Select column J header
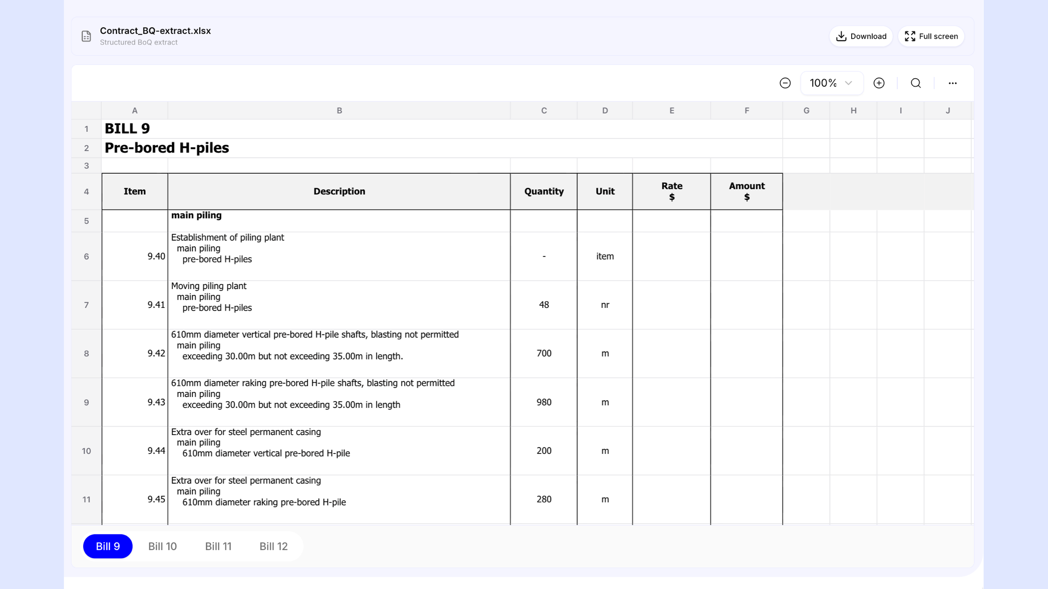This screenshot has width=1048, height=589. pos(948,111)
